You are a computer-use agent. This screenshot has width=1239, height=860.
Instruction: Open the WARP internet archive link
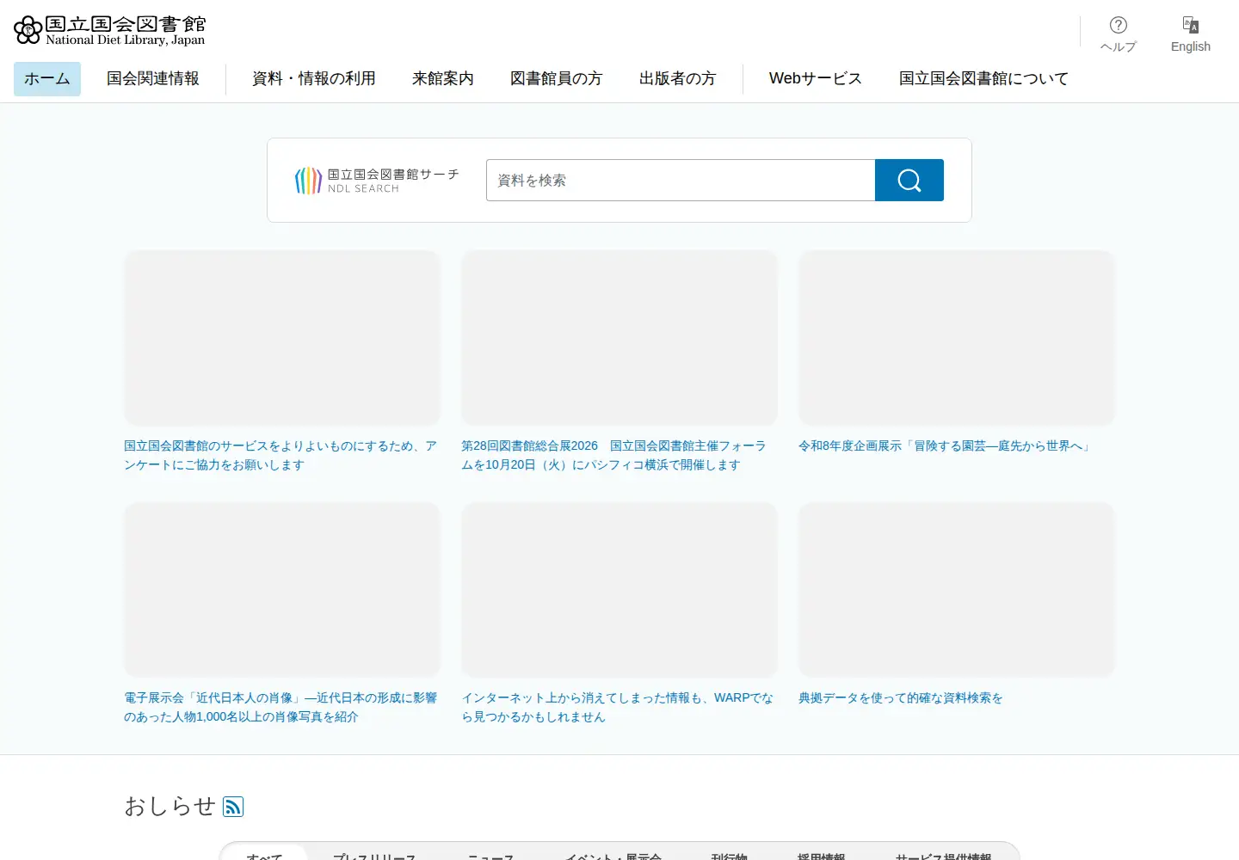tap(618, 707)
